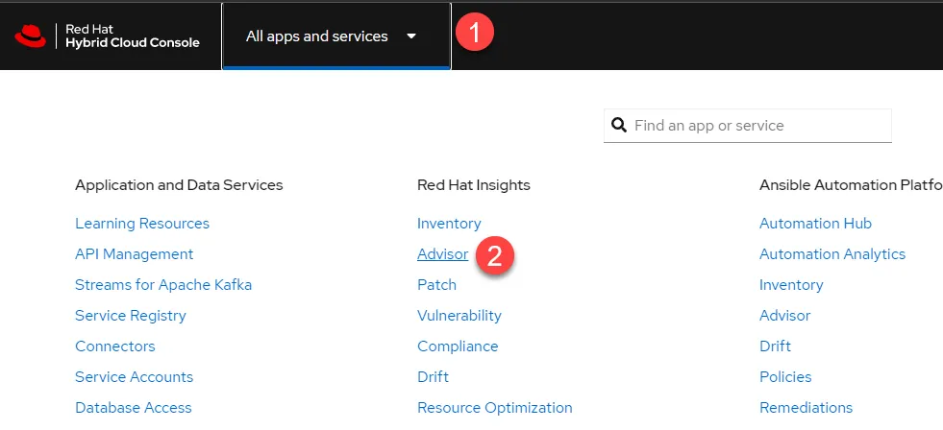Expand the All apps and services caret
The width and height of the screenshot is (943, 430).
click(x=411, y=36)
